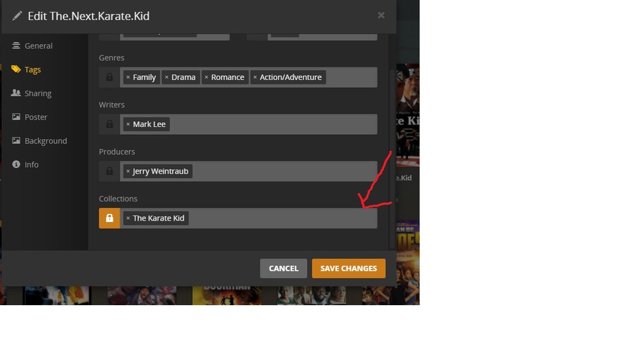Click the yellow Tags icon
Viewport: 623px width, 350px height.
[x=16, y=69]
